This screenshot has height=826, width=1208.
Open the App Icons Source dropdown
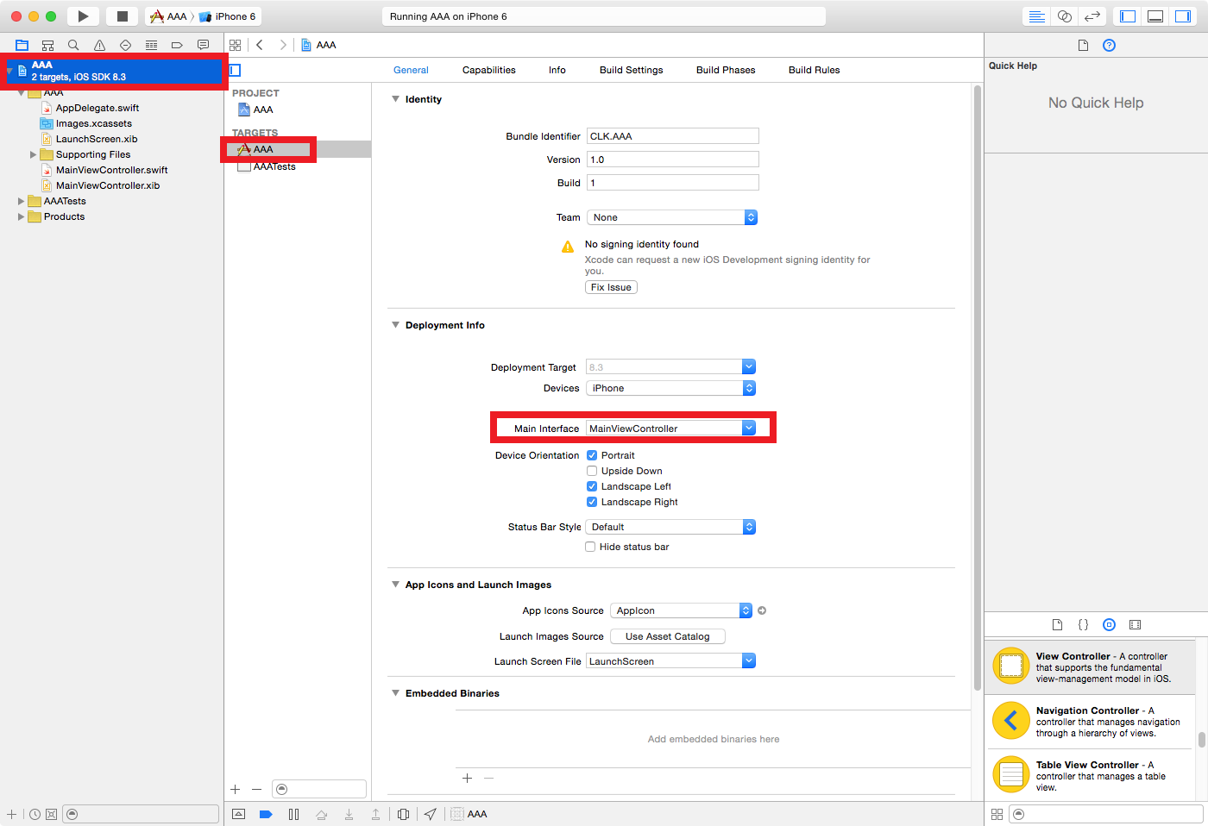682,610
